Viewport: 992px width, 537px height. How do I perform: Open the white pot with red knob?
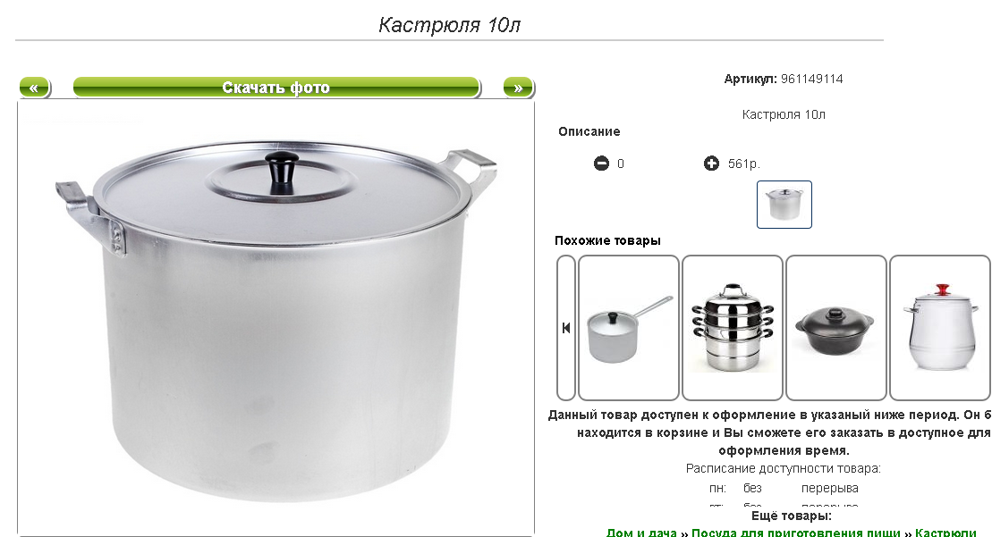click(940, 327)
